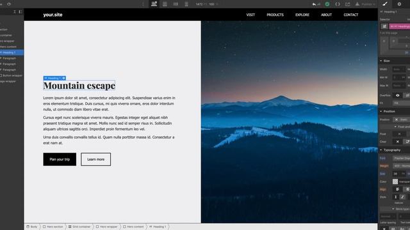
Task: Click EXPLORE in site navigation
Action: (x=302, y=15)
